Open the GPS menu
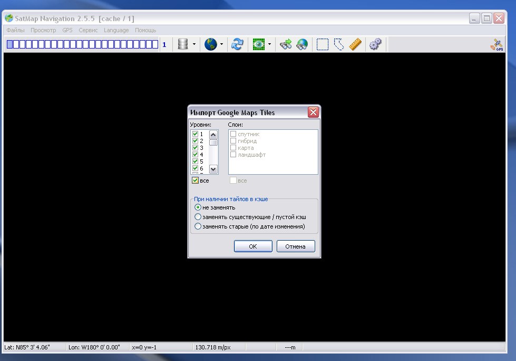Viewport: 516px width, 361px height. [x=67, y=30]
